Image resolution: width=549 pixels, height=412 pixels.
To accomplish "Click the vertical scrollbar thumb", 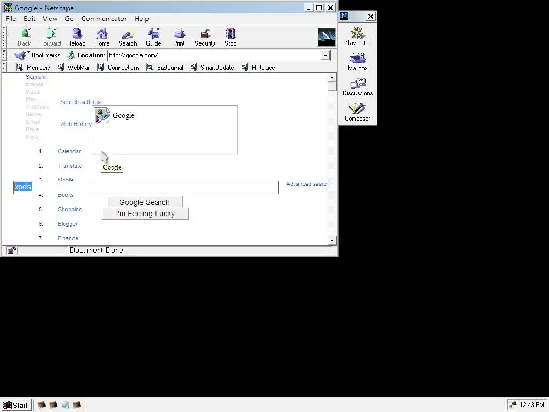I will (332, 86).
